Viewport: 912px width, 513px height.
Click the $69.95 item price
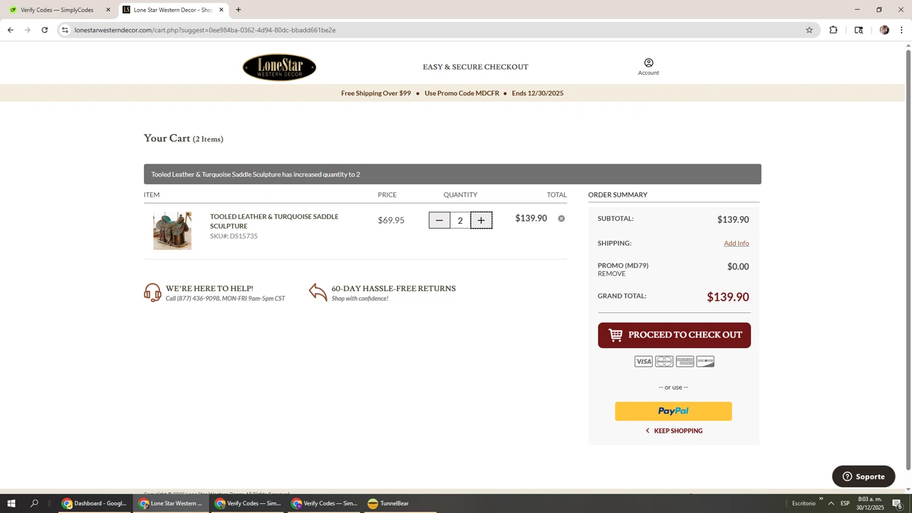point(391,220)
